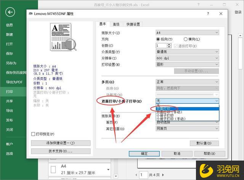Image resolution: width=244 pixels, height=180 pixels.
Task: Open 帐户 in Excel sidebar
Action: coord(9,144)
